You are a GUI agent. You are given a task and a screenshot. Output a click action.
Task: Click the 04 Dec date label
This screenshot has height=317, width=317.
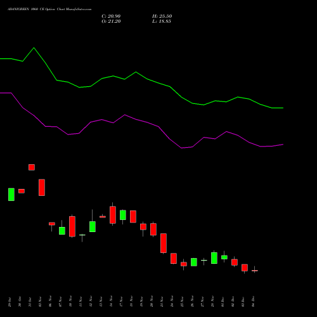point(253,301)
